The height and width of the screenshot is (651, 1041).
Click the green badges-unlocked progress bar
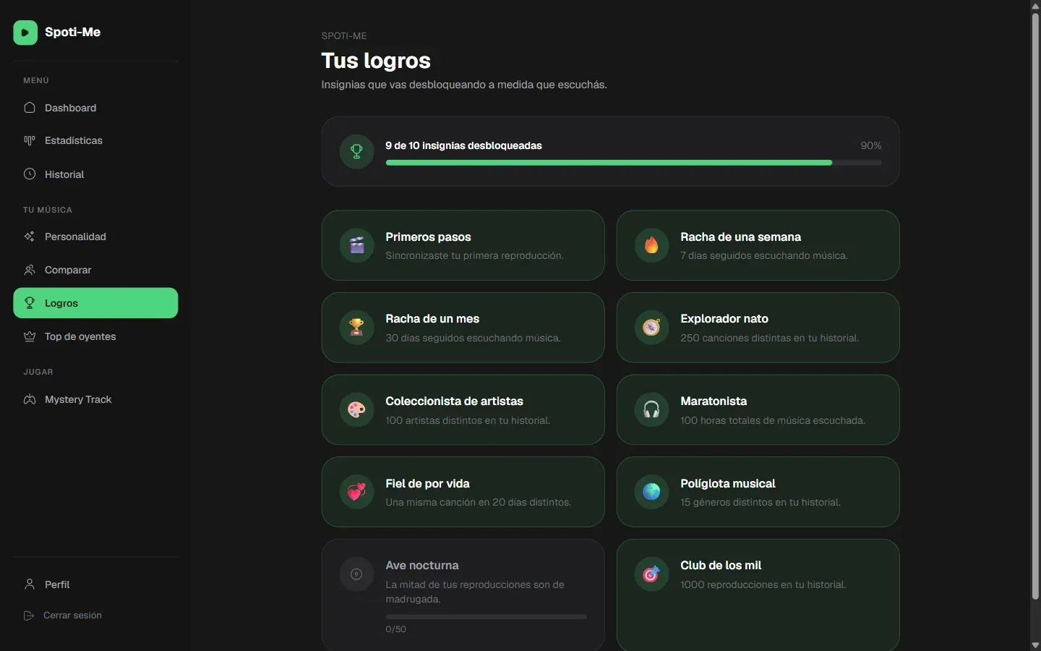[x=633, y=163]
